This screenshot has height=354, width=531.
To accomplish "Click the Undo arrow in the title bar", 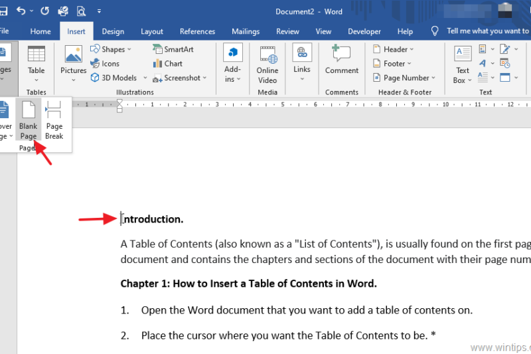I will (21, 11).
